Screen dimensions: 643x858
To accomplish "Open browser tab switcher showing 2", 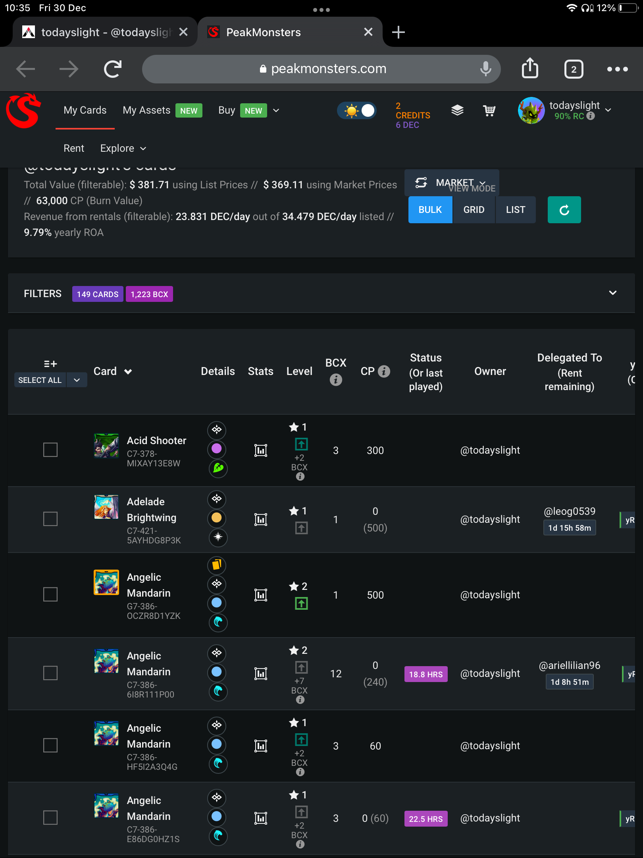I will click(x=574, y=69).
